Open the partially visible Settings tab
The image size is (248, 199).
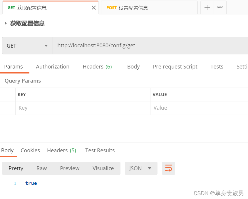(x=242, y=67)
